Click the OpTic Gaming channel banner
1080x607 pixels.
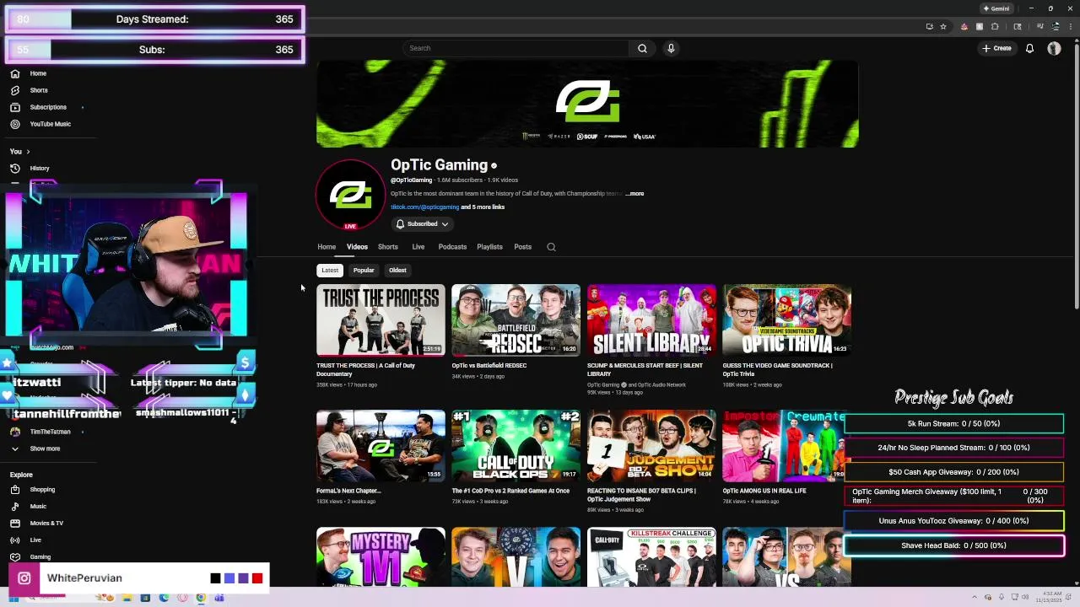pos(587,104)
